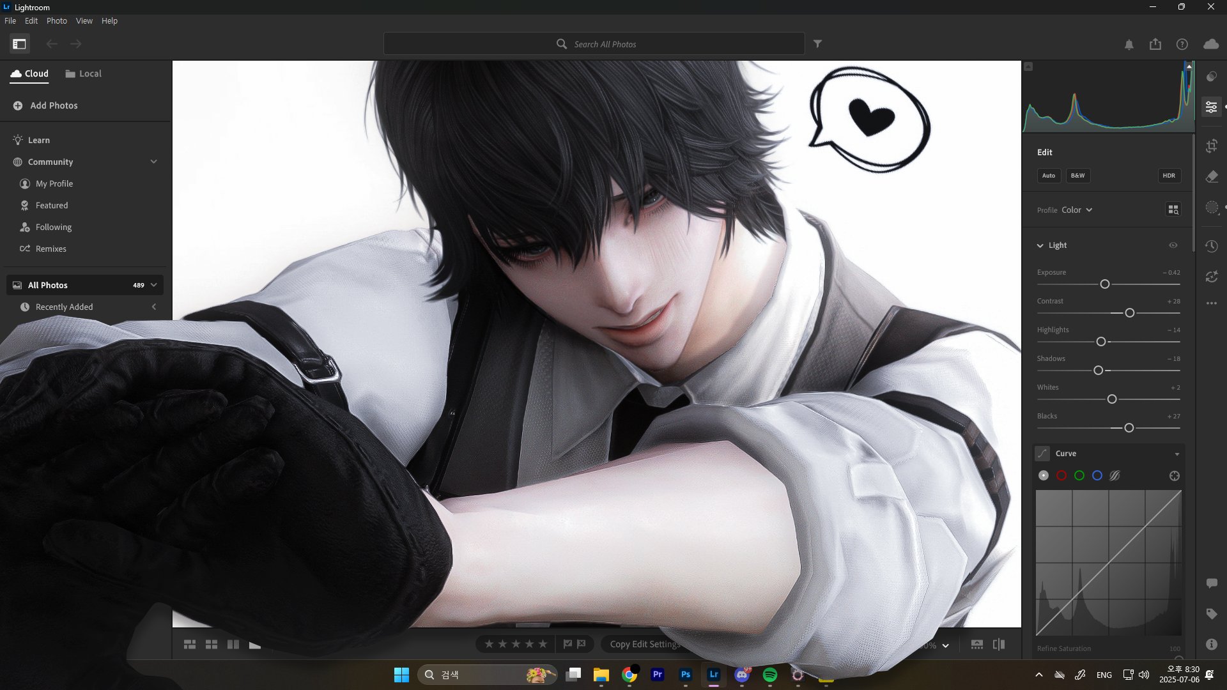Collapse the Community section chevron
This screenshot has height=690, width=1227.
coord(154,162)
